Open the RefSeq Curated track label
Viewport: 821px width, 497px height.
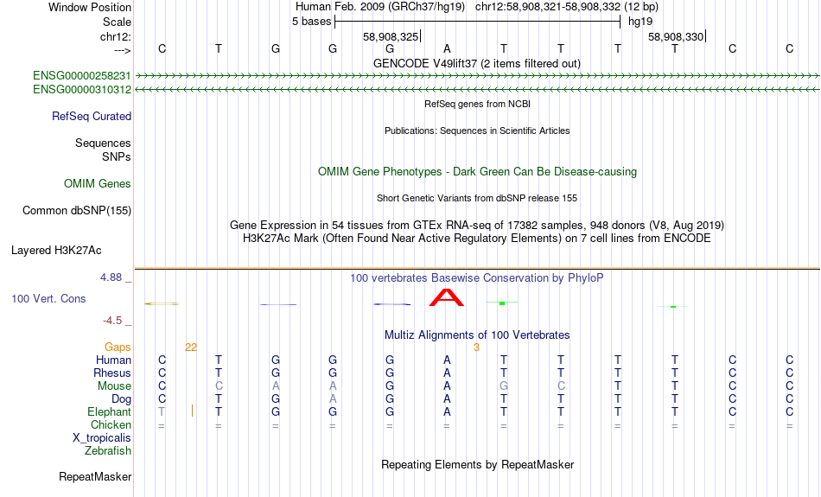(x=91, y=117)
